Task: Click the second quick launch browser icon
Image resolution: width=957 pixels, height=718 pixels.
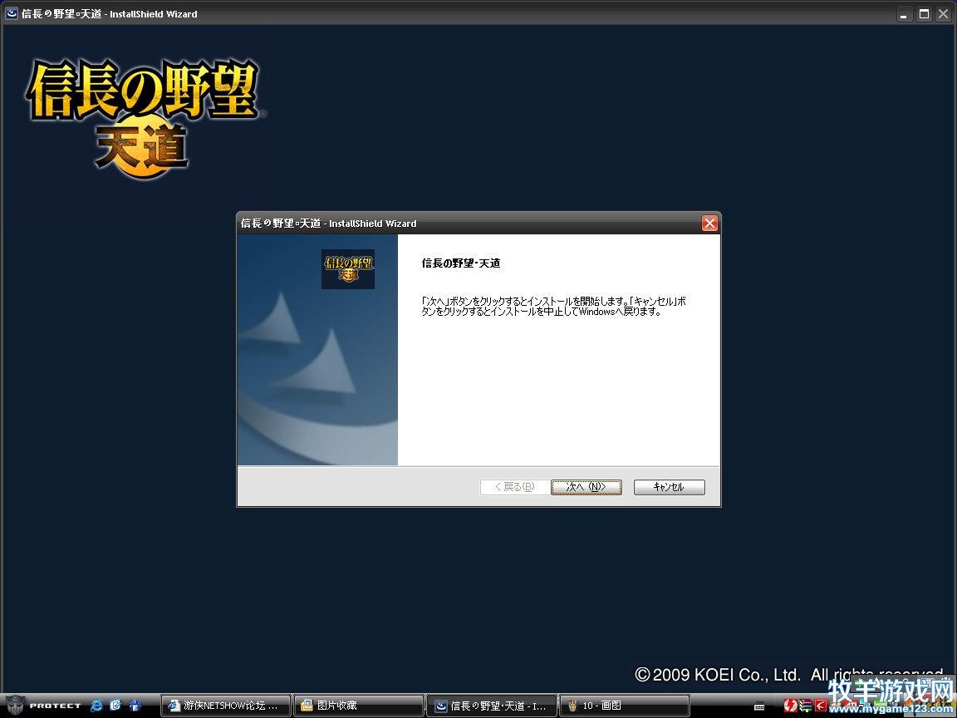Action: point(115,706)
